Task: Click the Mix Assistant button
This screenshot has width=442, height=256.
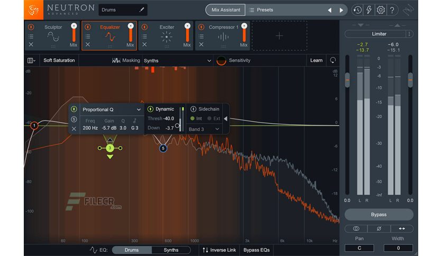Action: tap(226, 10)
